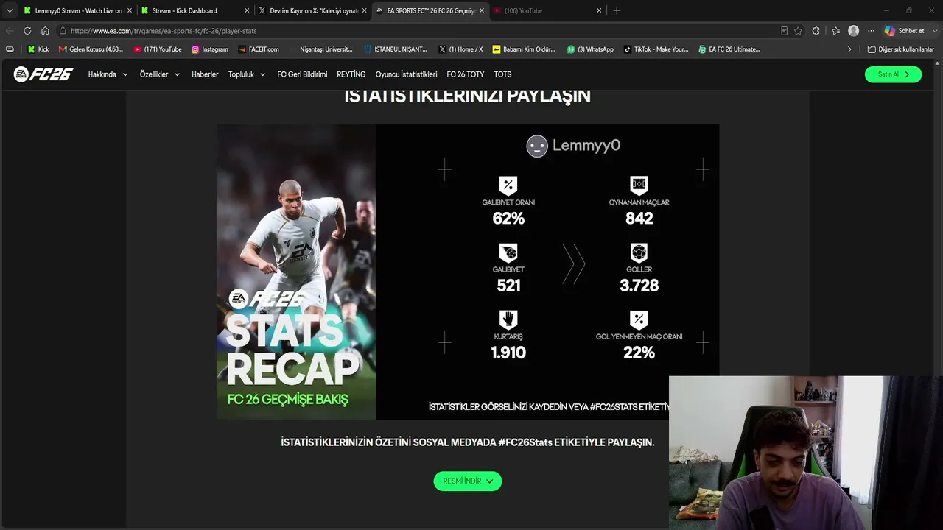Click the Stats Recap cover image
943x530 pixels.
pyautogui.click(x=296, y=272)
